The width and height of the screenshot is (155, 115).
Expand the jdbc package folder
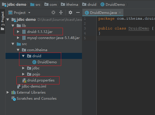point(23,68)
